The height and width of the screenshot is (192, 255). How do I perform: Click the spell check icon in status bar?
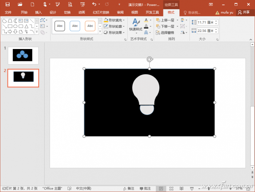pyautogui.click(x=70, y=188)
